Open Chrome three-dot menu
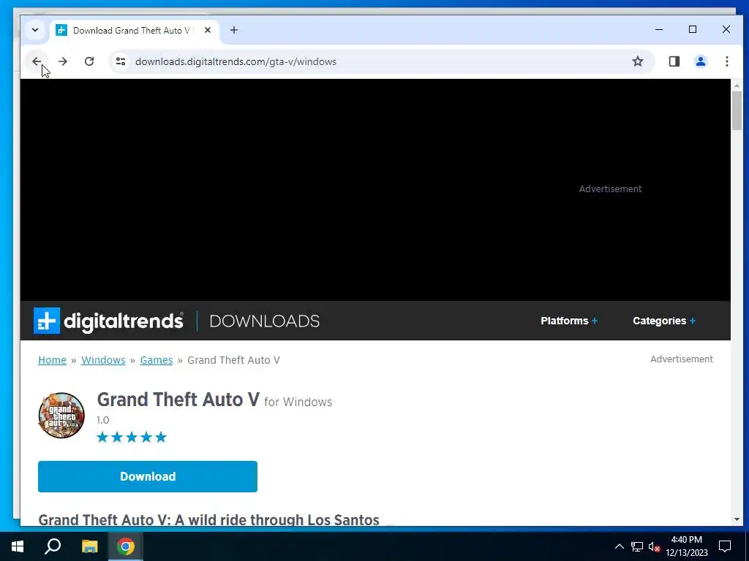 (x=726, y=61)
